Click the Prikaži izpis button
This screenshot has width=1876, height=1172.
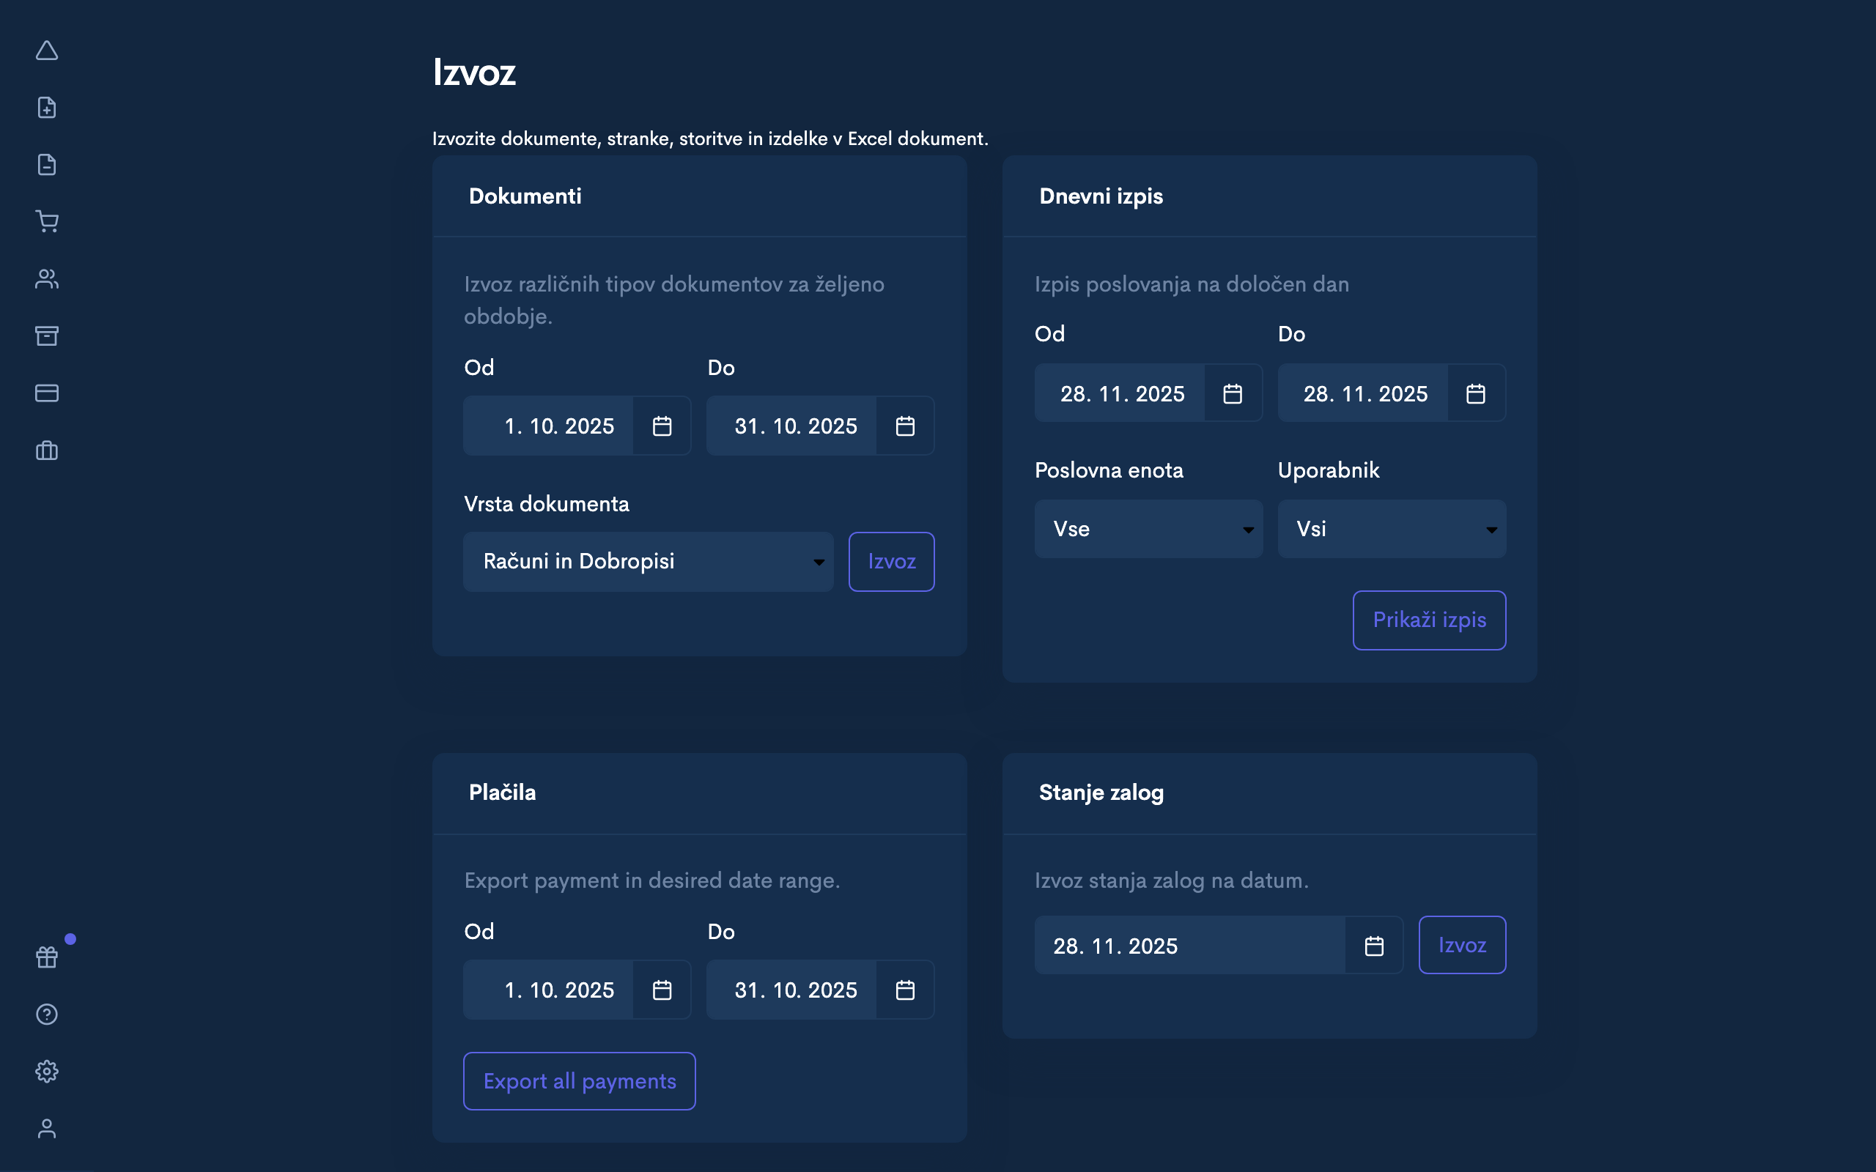pyautogui.click(x=1429, y=620)
